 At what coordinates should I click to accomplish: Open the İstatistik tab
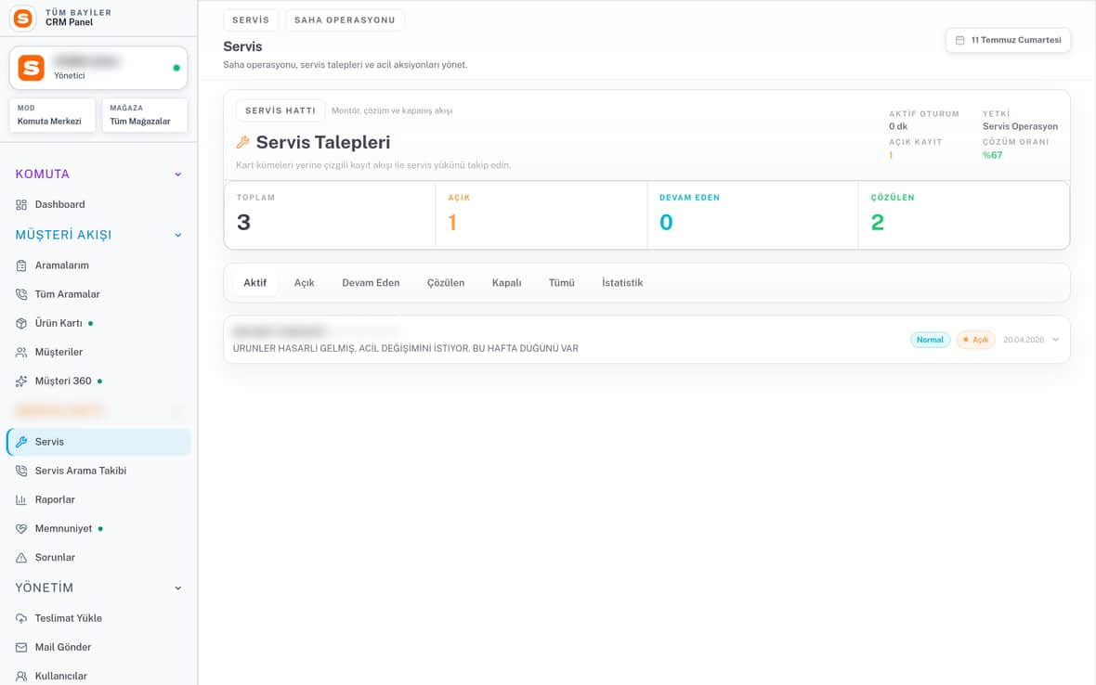pos(622,283)
